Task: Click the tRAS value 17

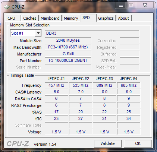Action: [56, 112]
